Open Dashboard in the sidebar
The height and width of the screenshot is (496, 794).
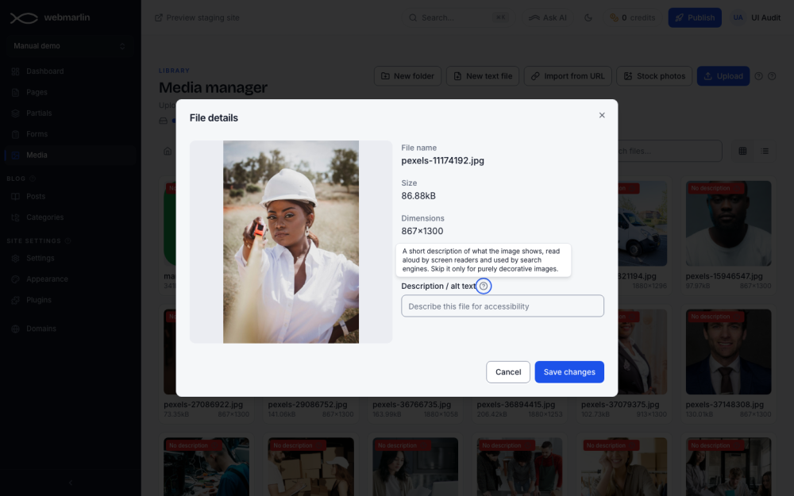pos(70,71)
